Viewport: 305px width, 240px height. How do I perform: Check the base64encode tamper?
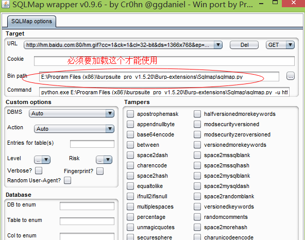pyautogui.click(x=130, y=134)
